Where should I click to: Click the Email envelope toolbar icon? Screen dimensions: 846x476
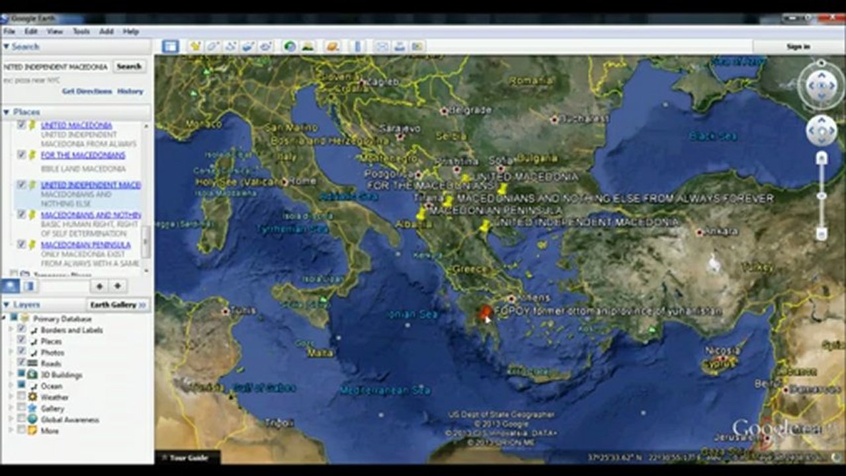pos(382,46)
